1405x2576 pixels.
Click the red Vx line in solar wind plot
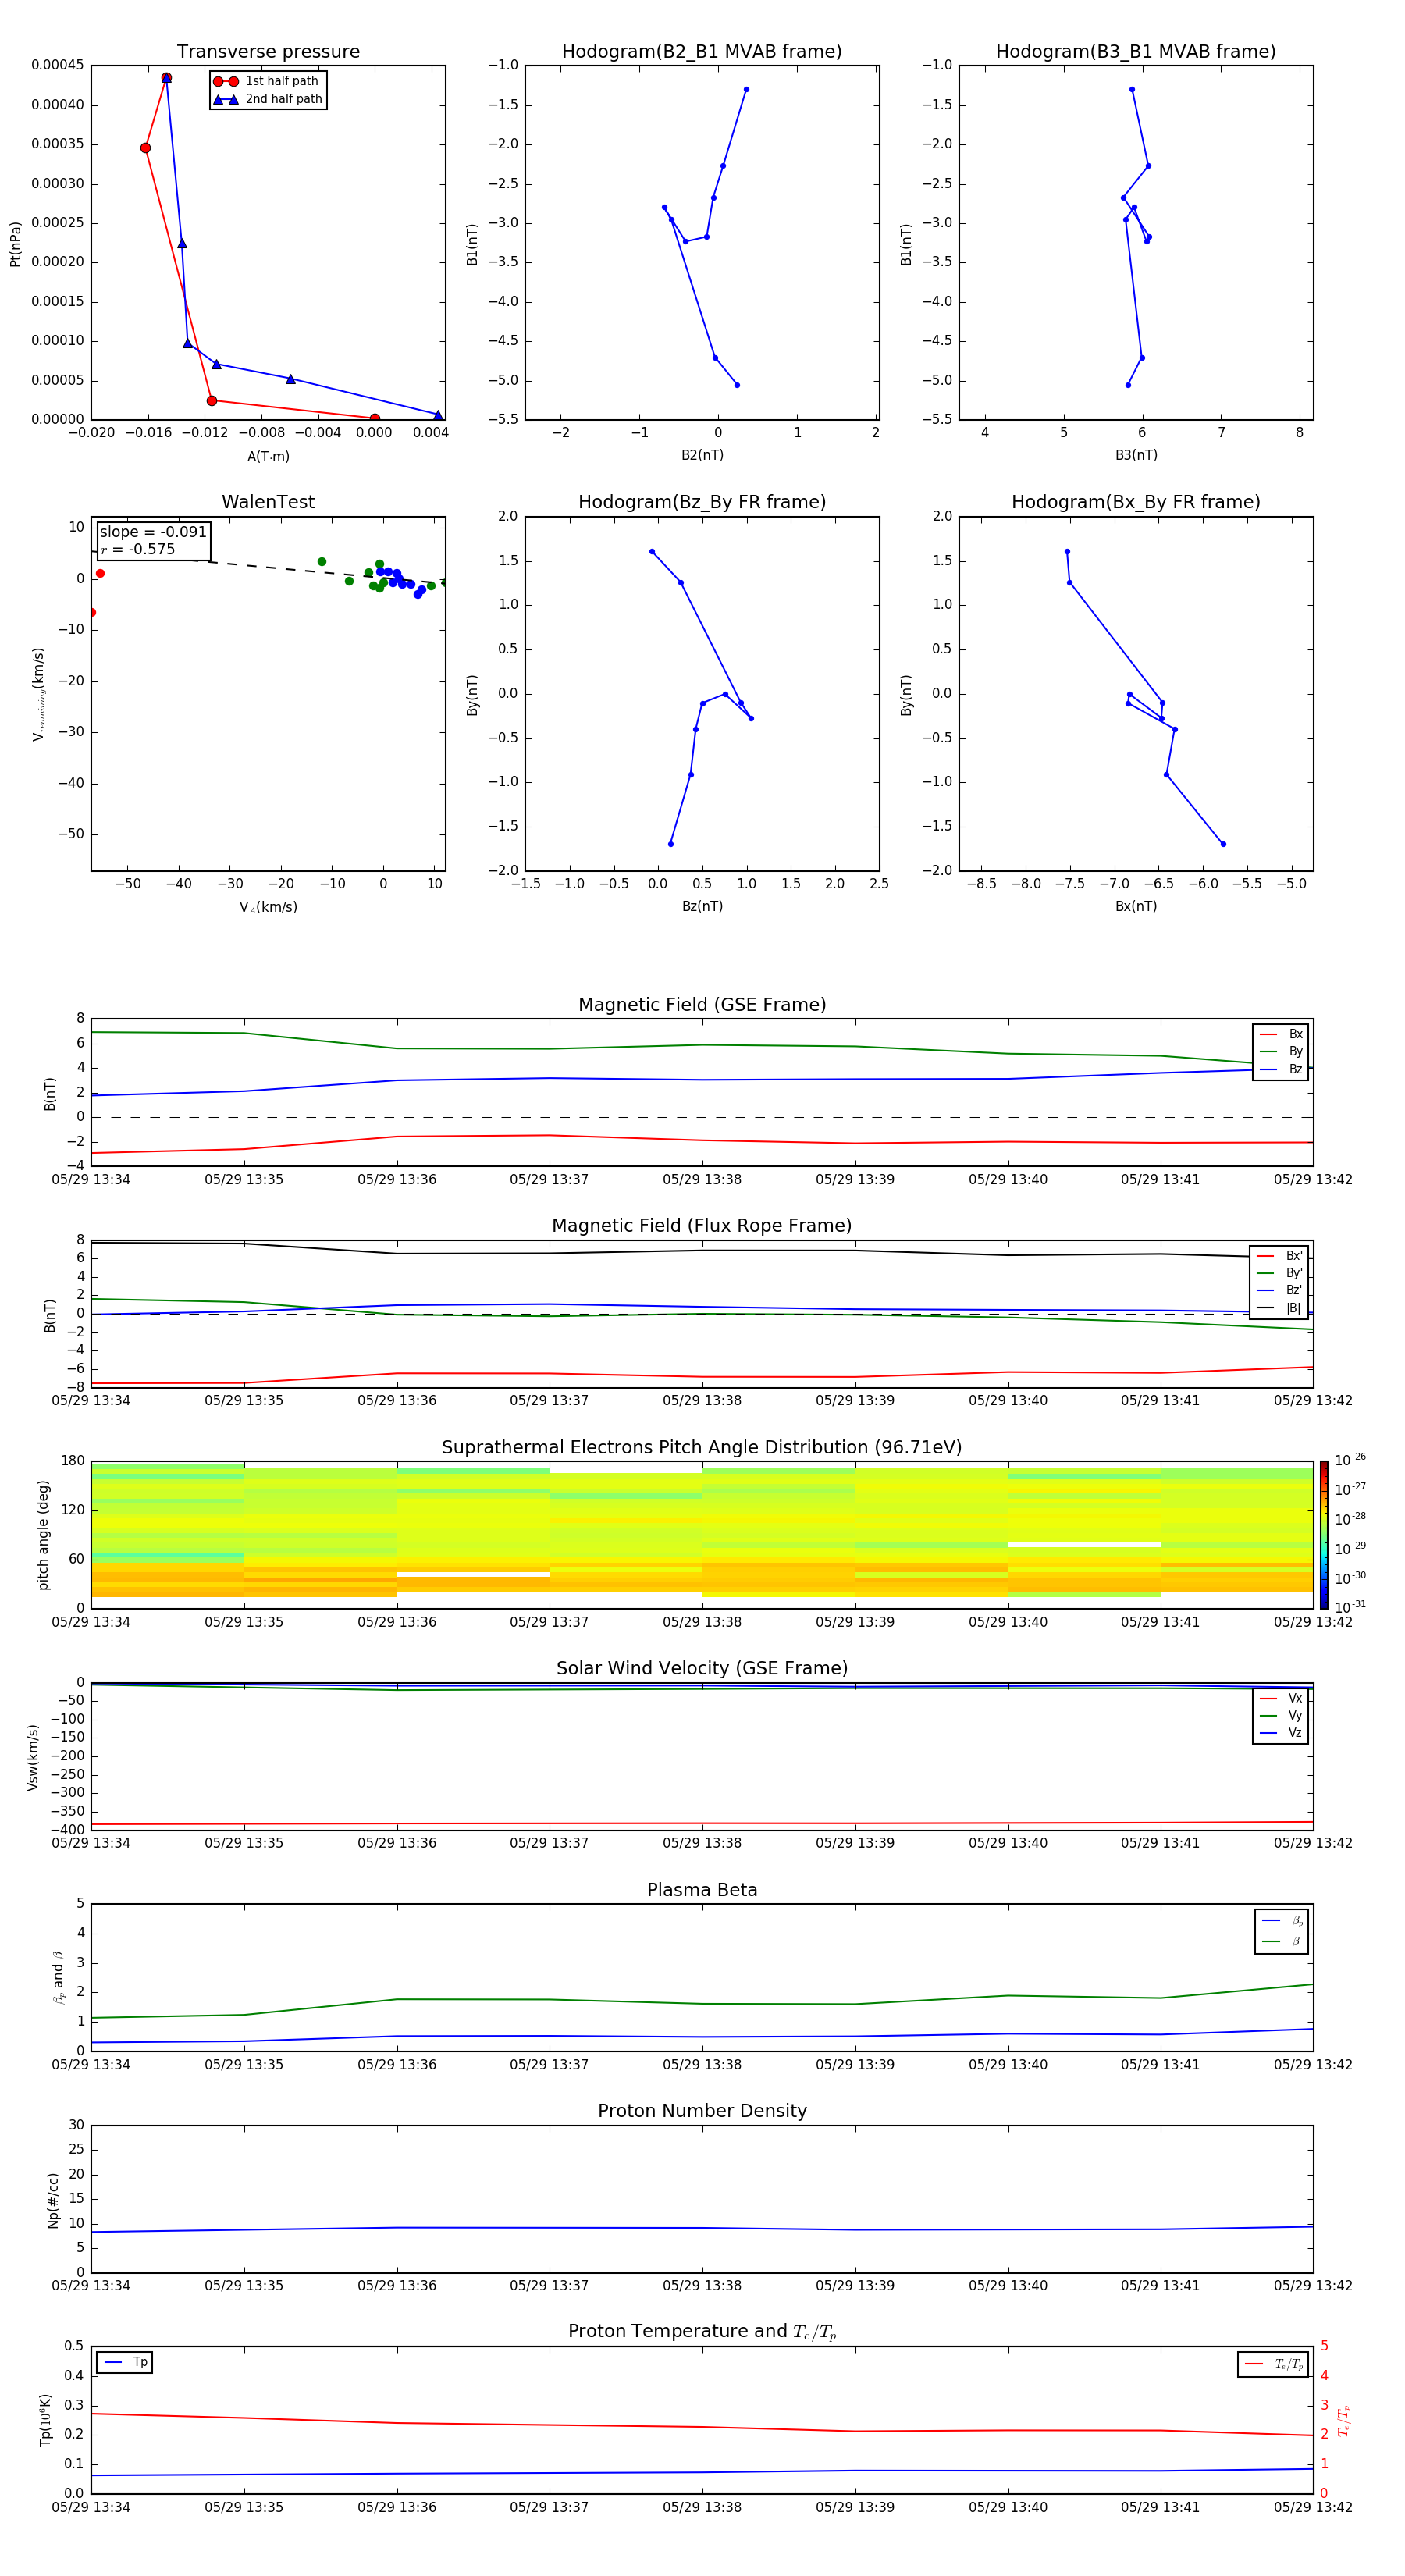coord(702,1823)
